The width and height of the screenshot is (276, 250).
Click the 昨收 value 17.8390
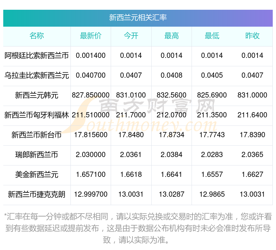coord(252,135)
